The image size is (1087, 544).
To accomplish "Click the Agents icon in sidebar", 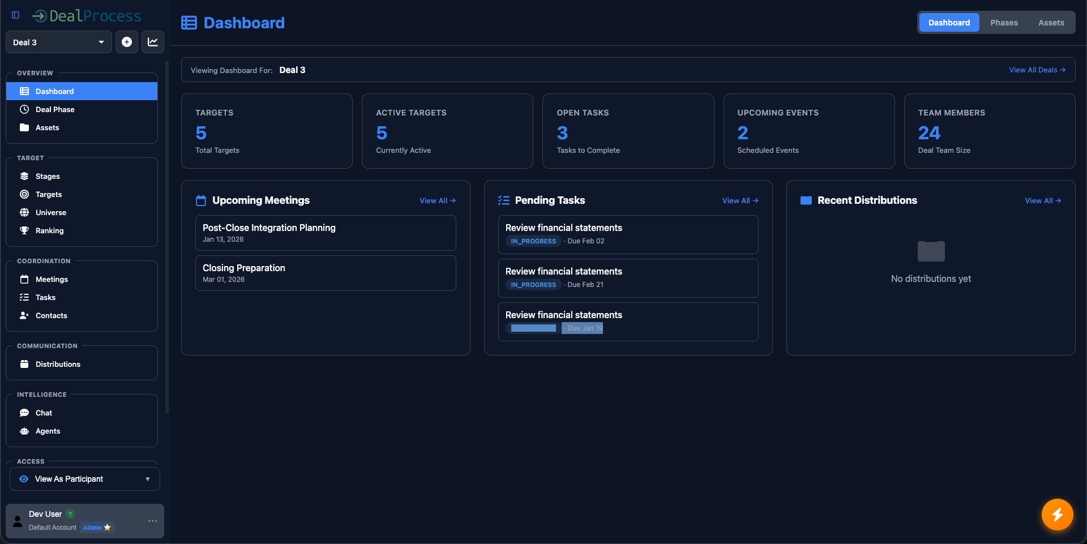I will coord(24,431).
